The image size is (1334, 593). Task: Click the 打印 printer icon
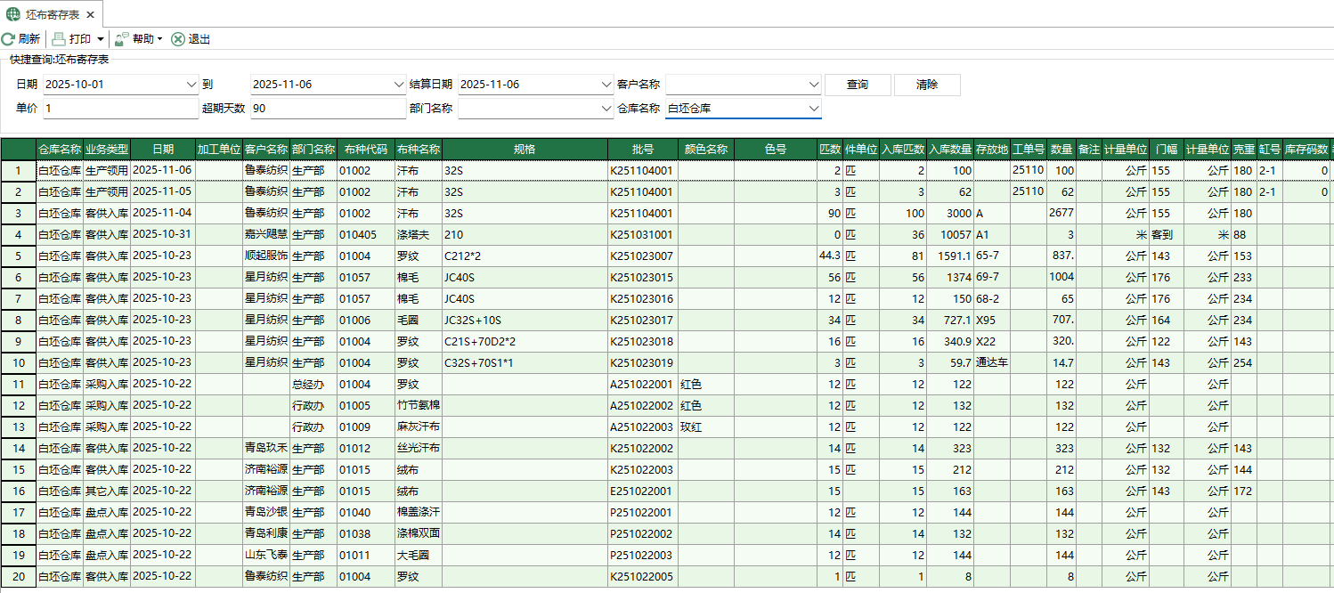coord(59,38)
